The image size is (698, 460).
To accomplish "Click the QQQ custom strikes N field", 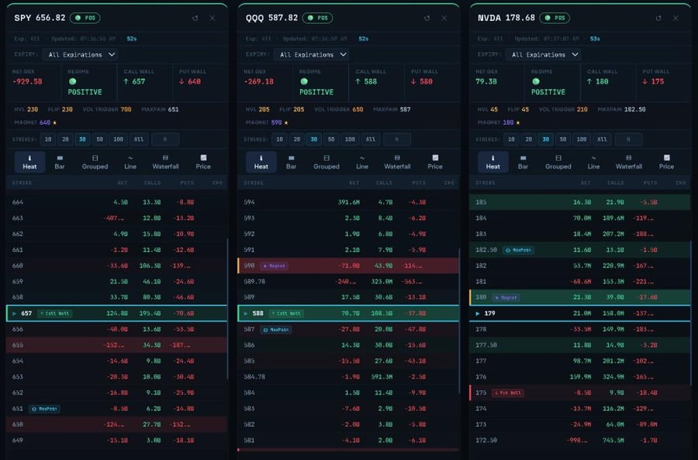I will (396, 139).
